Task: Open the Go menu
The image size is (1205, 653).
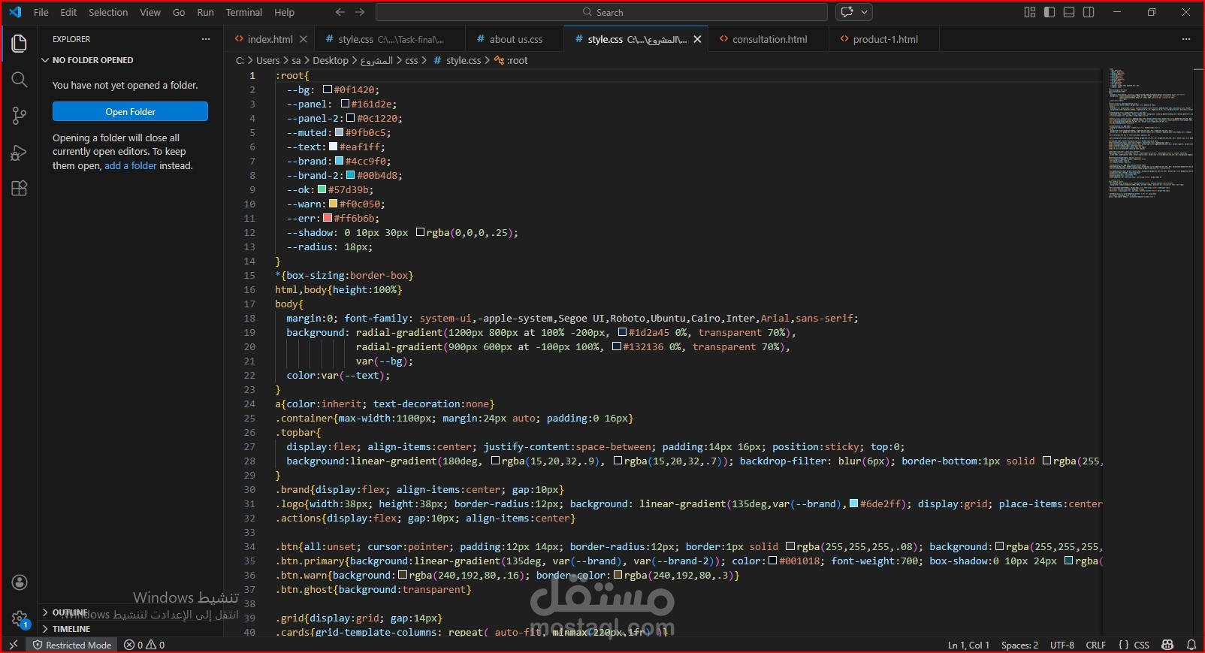Action: coord(179,12)
